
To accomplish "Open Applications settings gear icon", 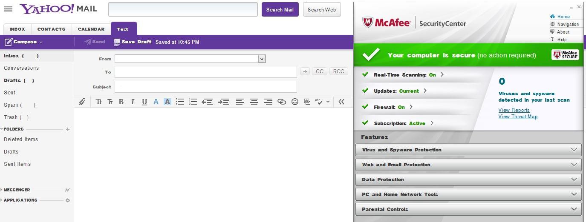I will (x=67, y=200).
